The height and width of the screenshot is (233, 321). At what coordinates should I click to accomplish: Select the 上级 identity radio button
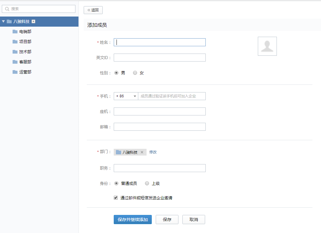(x=147, y=183)
